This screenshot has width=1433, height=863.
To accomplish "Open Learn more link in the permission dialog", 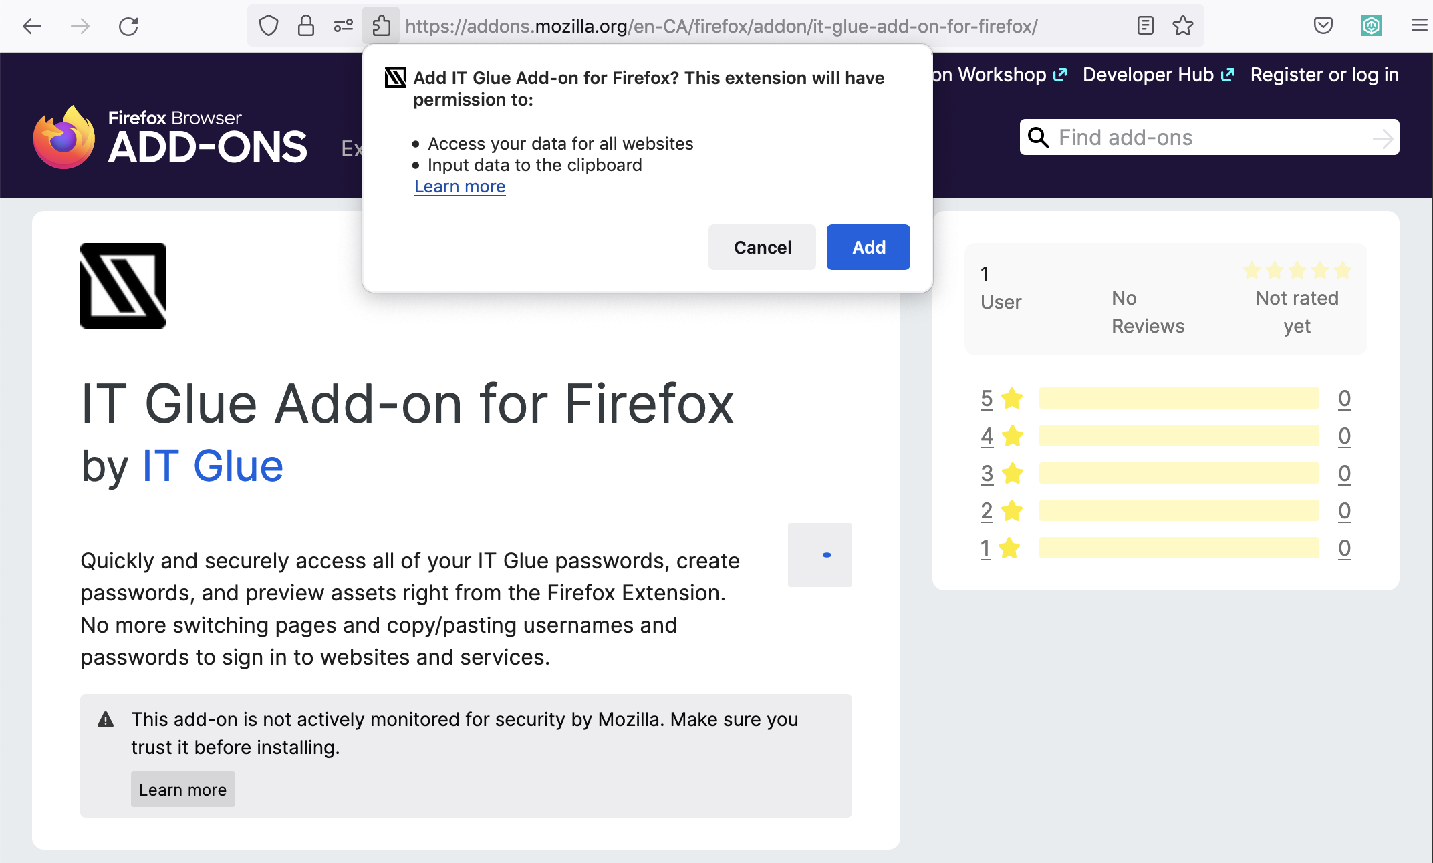I will pos(460,186).
